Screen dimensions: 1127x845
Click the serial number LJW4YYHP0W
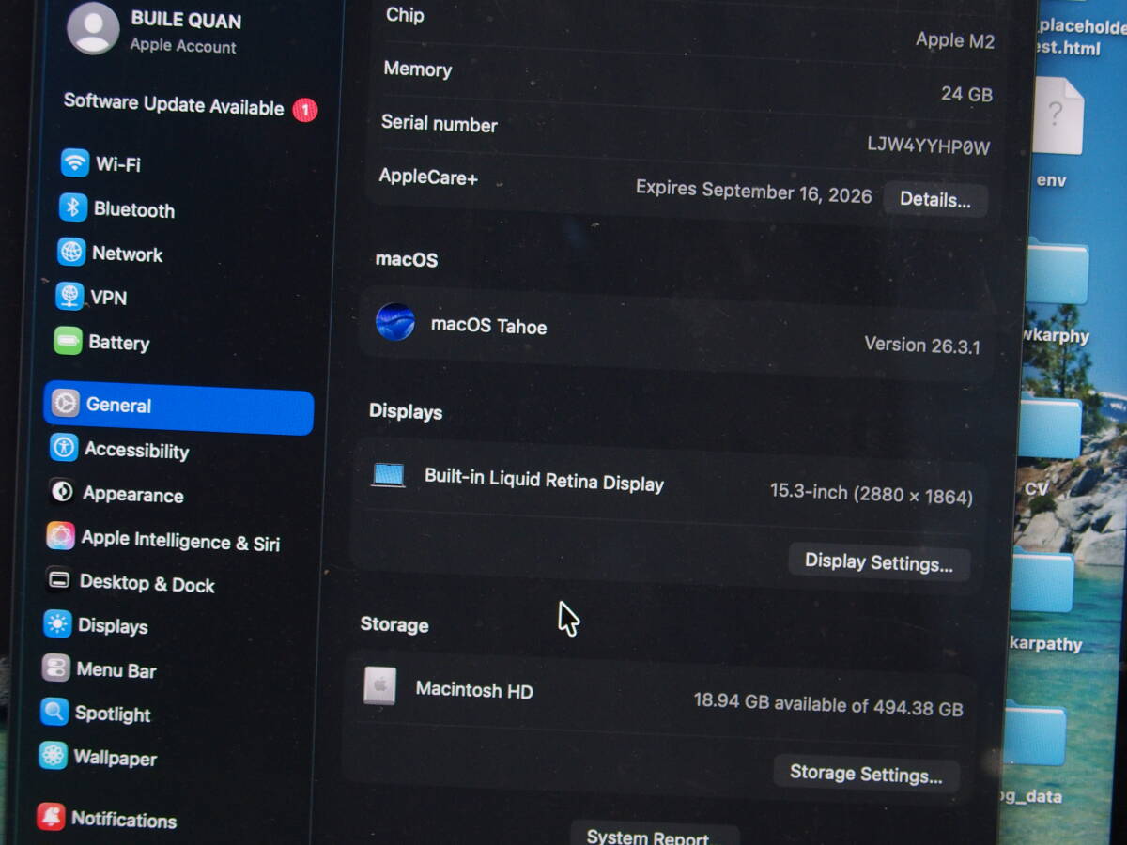[x=928, y=145]
